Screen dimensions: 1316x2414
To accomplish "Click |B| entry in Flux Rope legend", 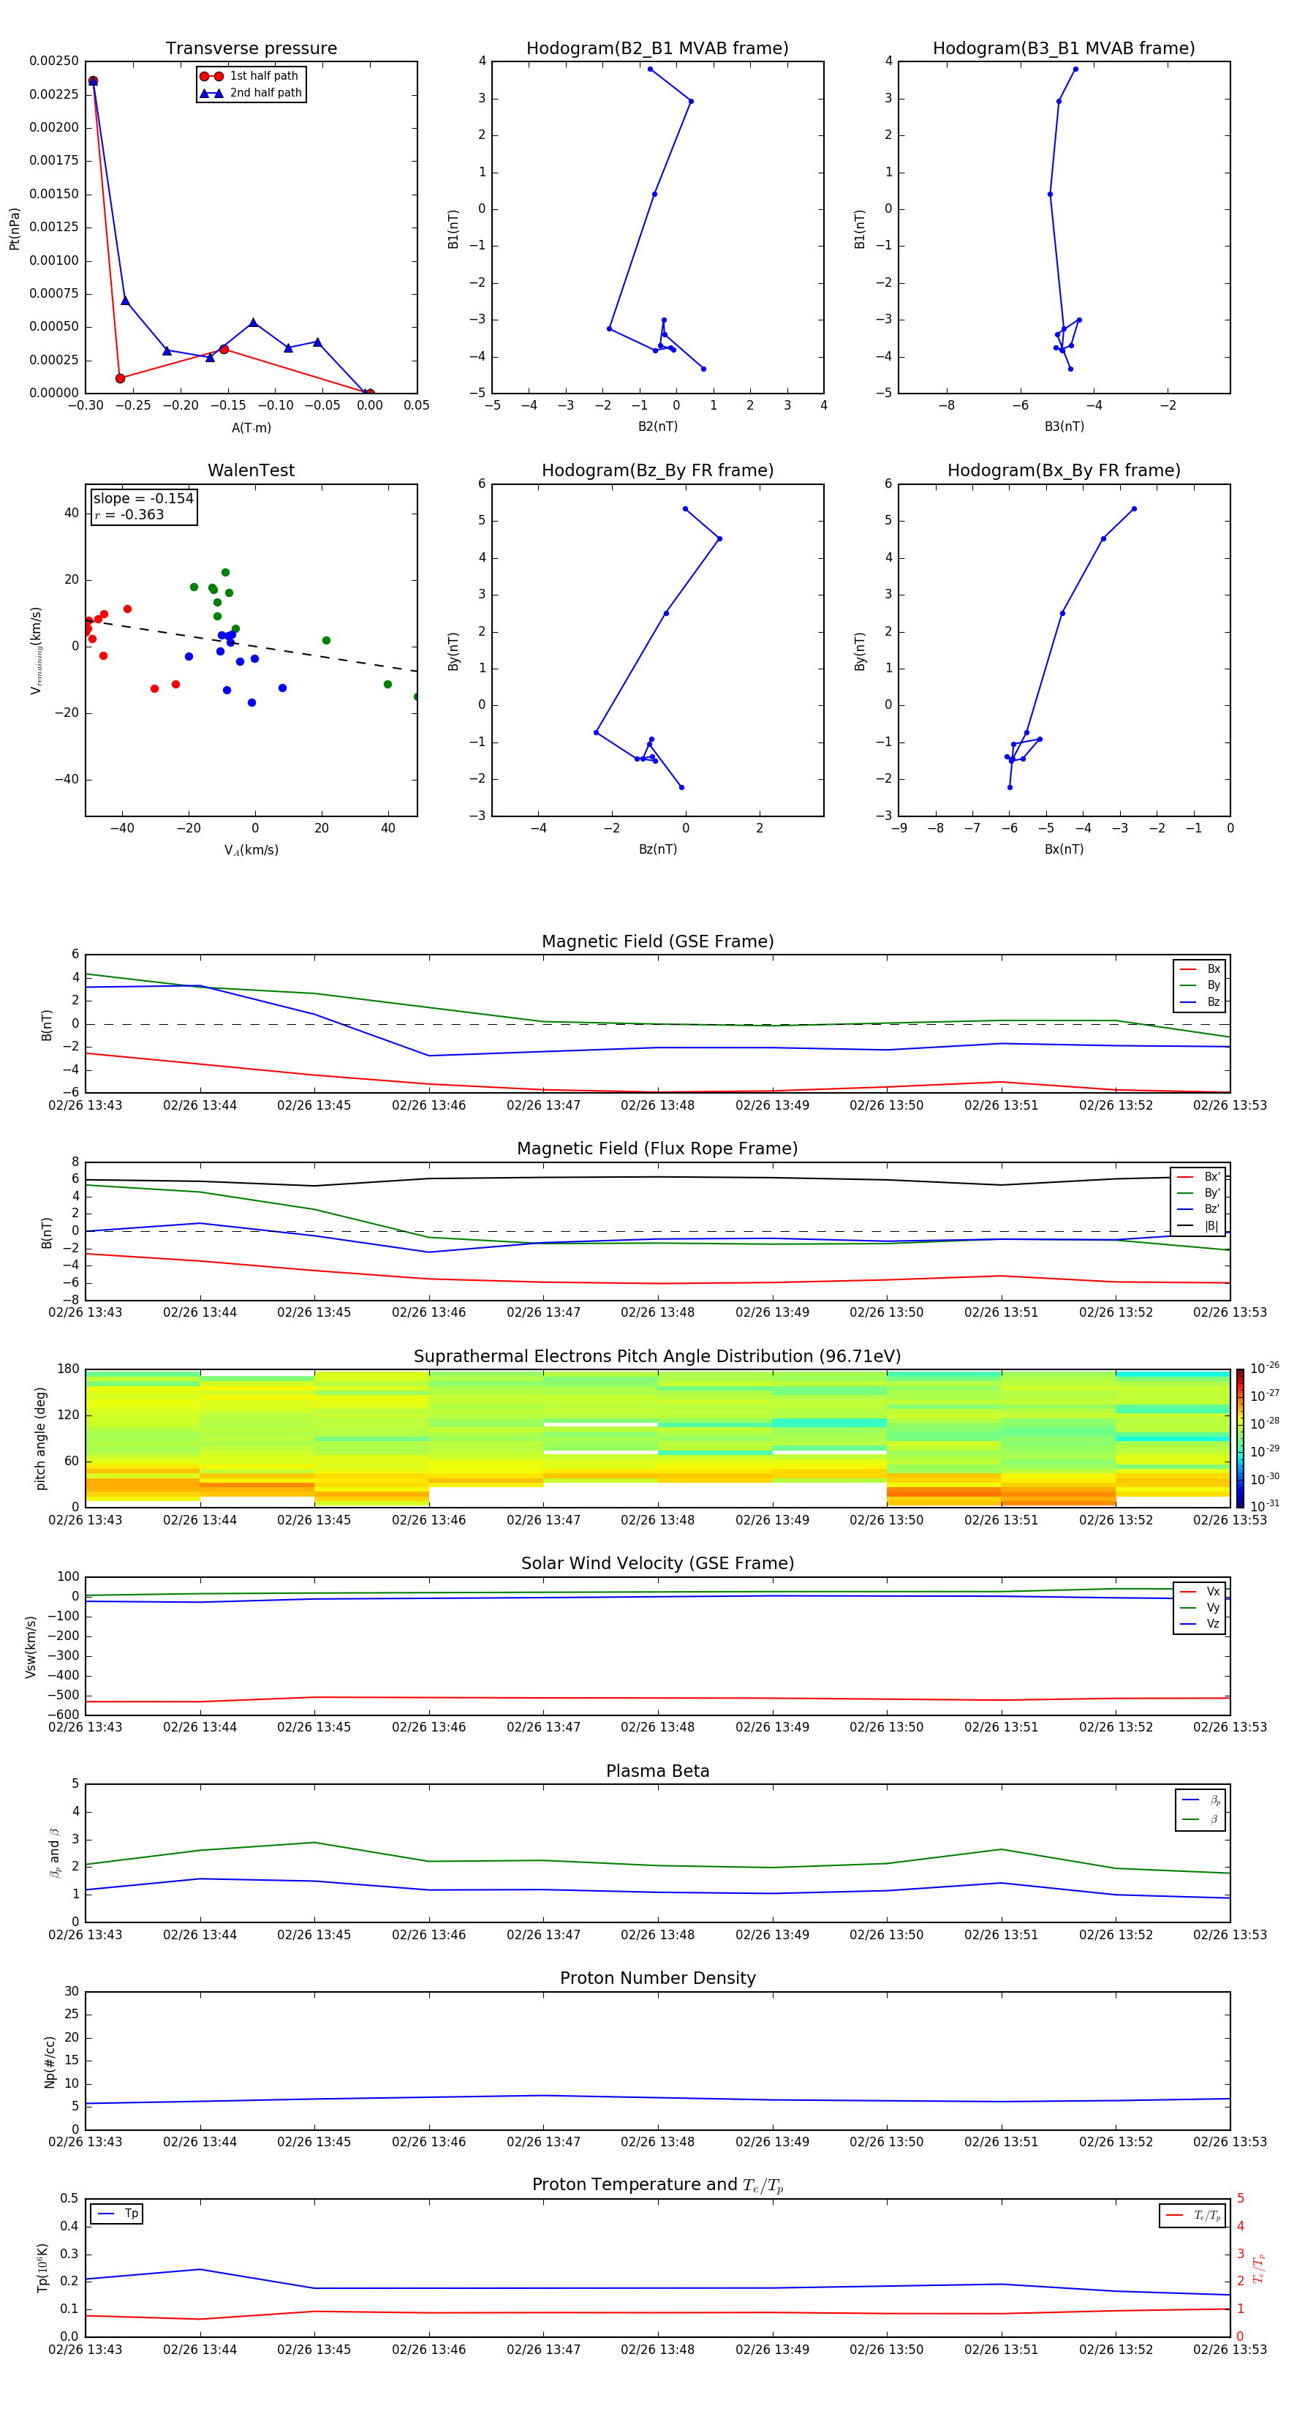I will 1199,1226.
